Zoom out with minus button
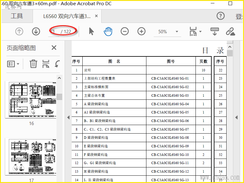Image resolution: width=244 pixels, height=183 pixels. [125, 31]
